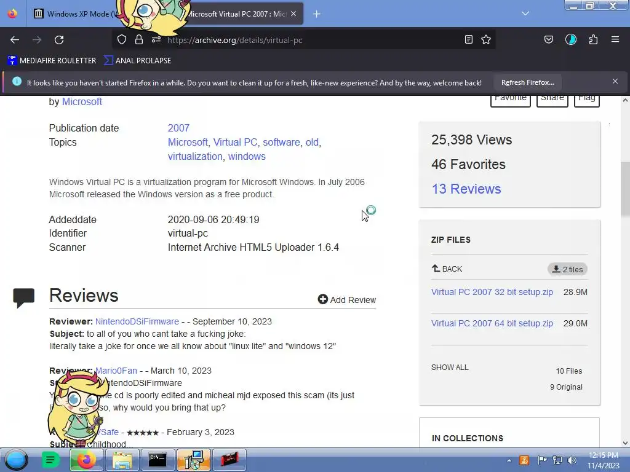
Task: Open the shield tracking protection icon
Action: tap(122, 40)
